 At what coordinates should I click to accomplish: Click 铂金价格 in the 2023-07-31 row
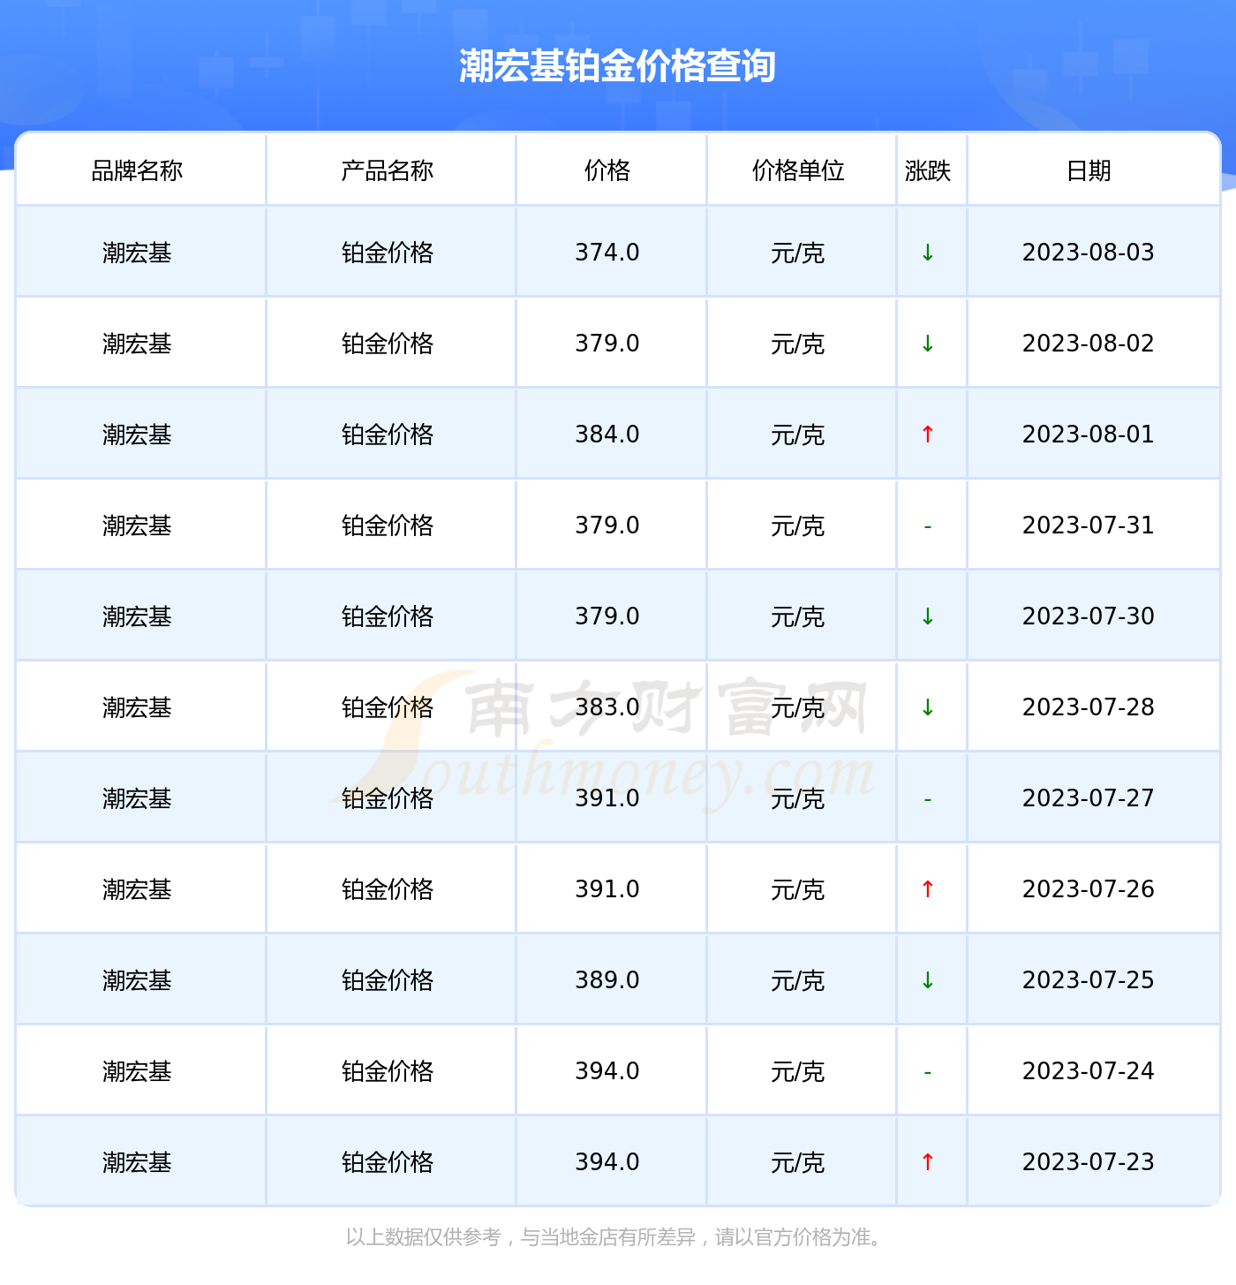tap(388, 526)
